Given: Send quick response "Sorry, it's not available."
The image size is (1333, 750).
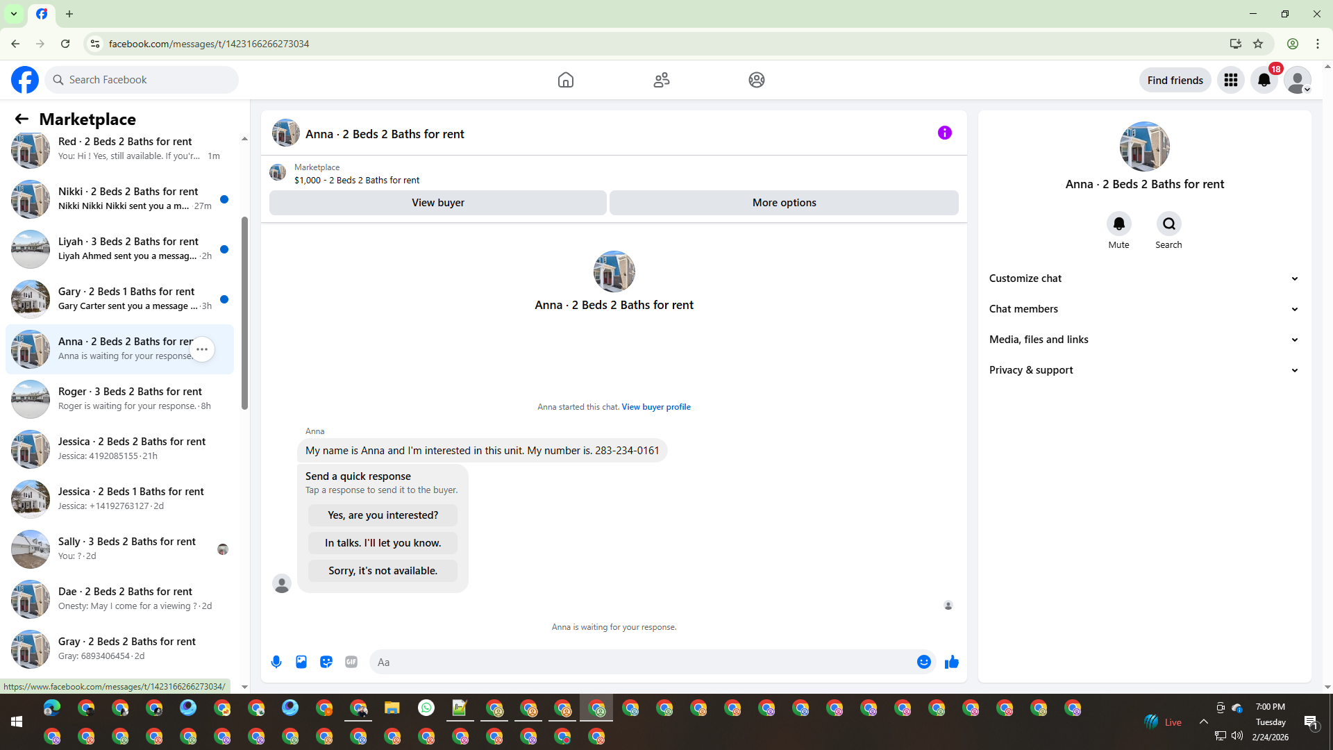Looking at the screenshot, I should 383,571.
